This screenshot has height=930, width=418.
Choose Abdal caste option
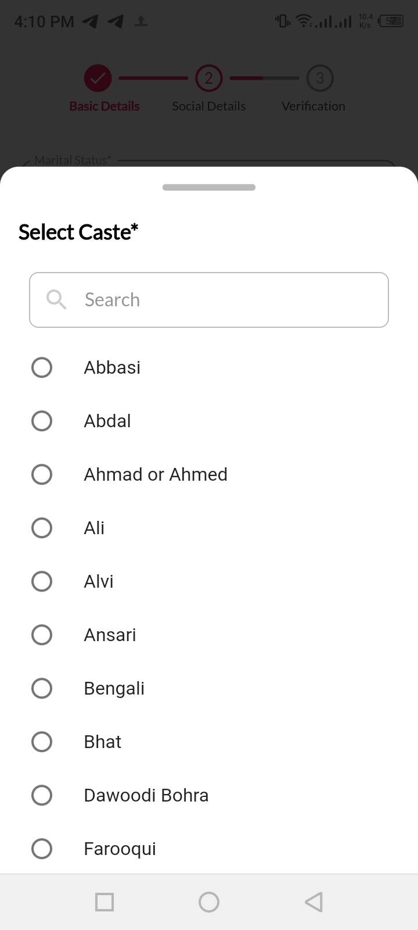click(x=42, y=421)
